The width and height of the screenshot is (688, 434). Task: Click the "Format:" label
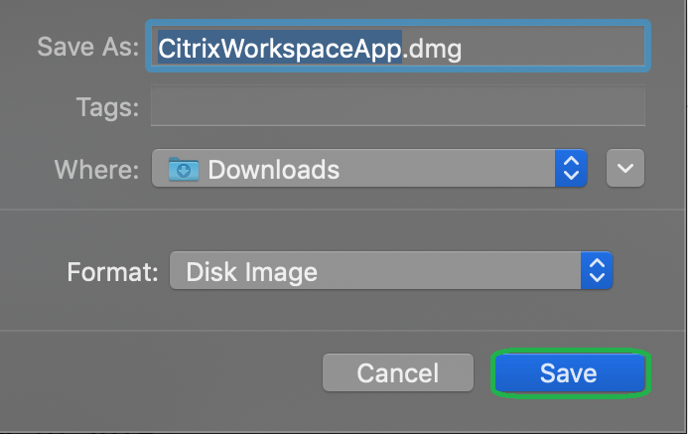(x=112, y=272)
